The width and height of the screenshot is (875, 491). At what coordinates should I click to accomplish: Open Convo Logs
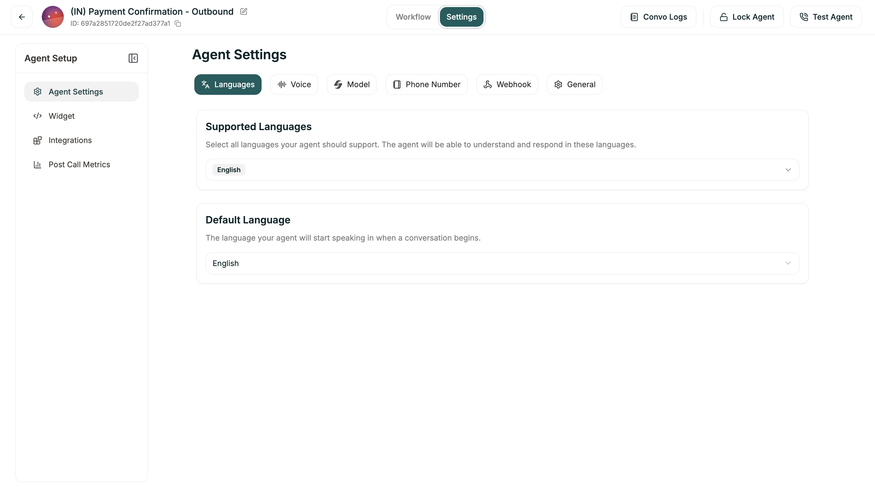coord(658,17)
